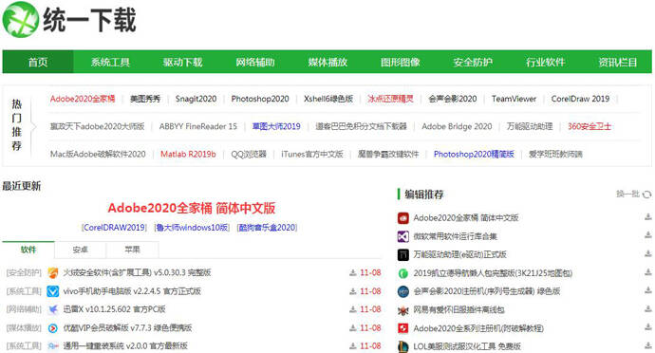Open 会声会影2020 link in 热门推荐

pos(453,99)
